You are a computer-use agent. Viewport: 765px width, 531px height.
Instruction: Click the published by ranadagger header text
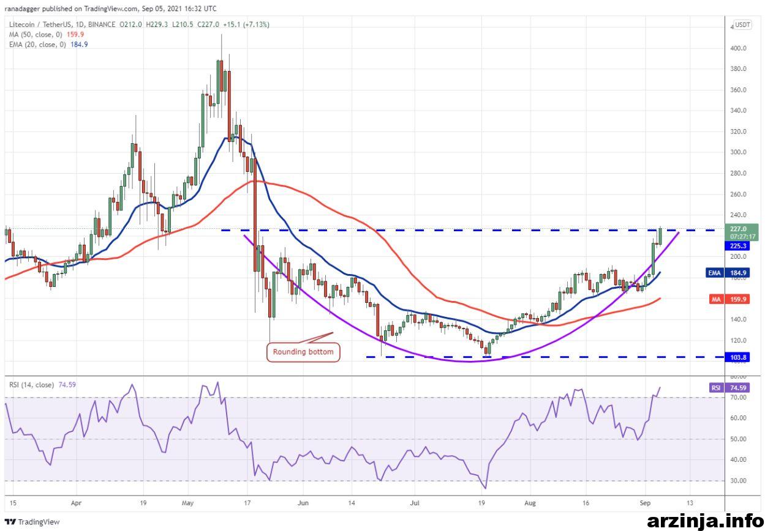coord(111,9)
